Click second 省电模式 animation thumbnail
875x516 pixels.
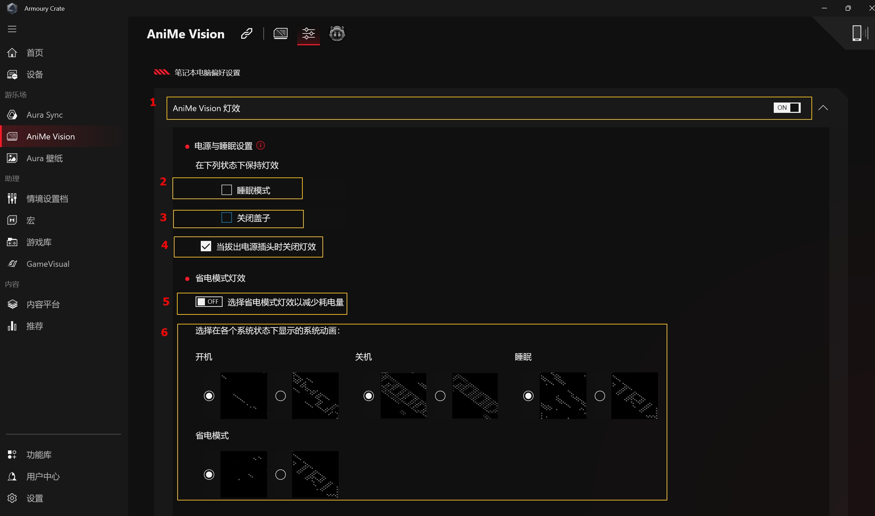pos(315,475)
